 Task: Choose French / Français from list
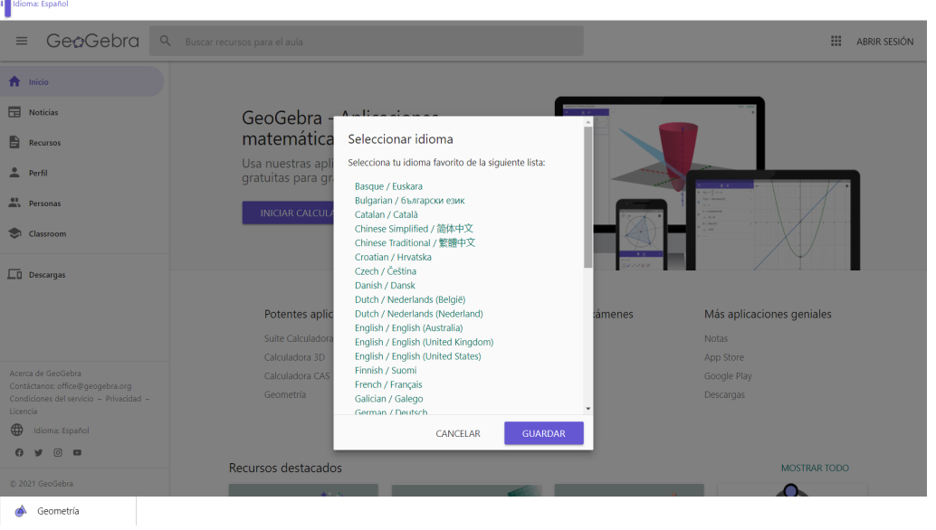(x=388, y=384)
